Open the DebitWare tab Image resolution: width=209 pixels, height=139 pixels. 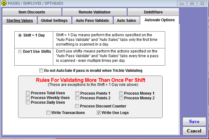click(x=153, y=12)
